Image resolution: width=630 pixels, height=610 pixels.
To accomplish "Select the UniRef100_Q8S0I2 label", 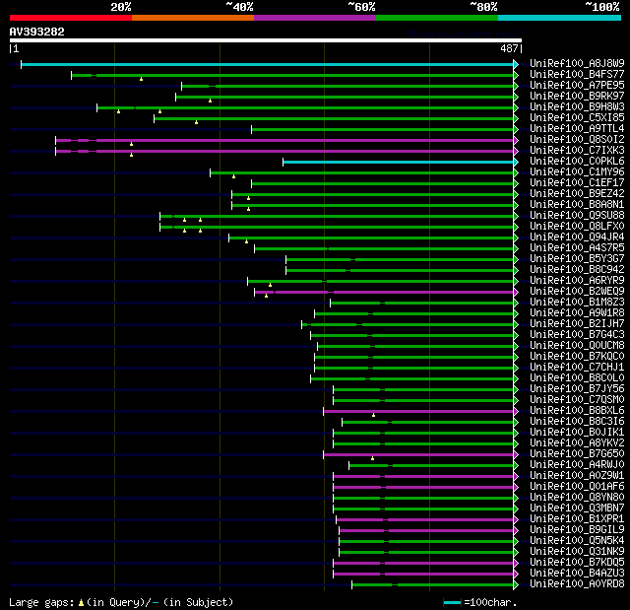I will [x=577, y=140].
